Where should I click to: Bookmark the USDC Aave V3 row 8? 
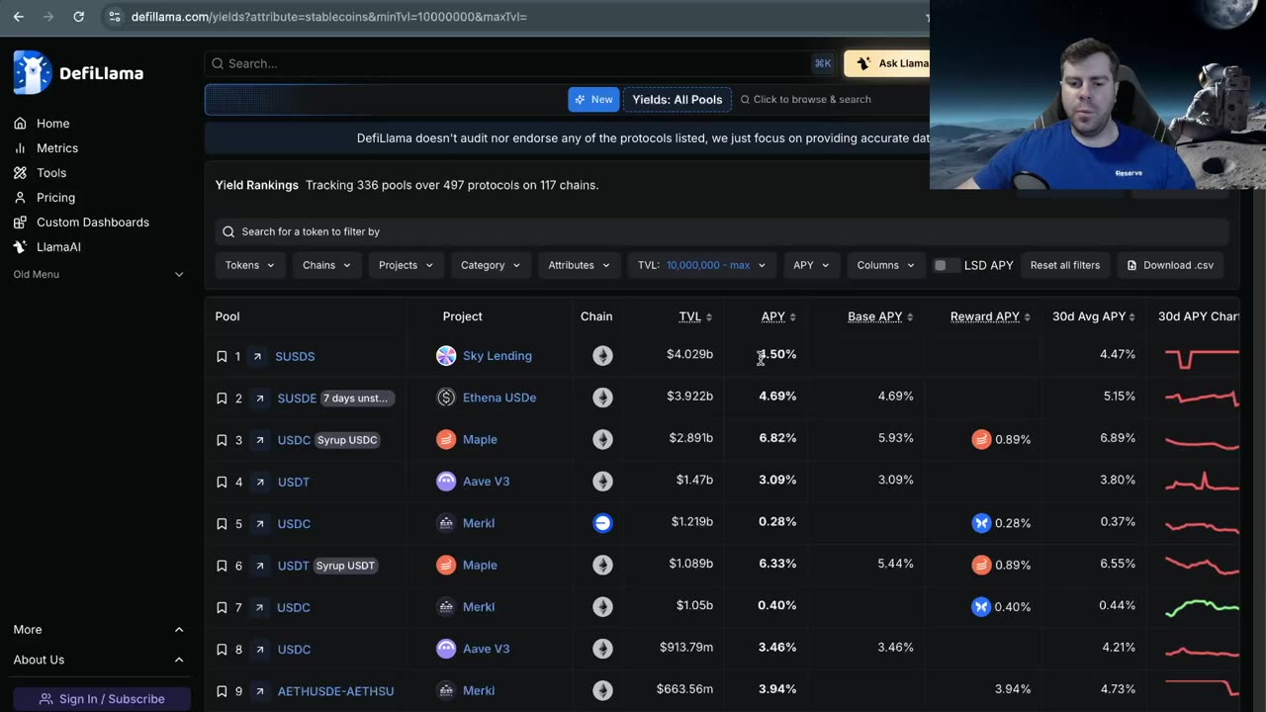[222, 649]
